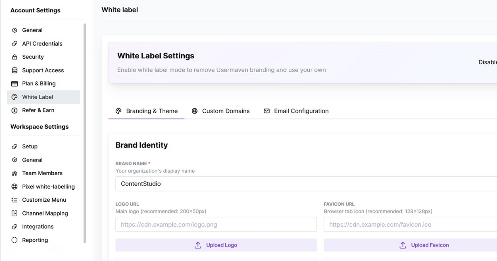The width and height of the screenshot is (497, 261).
Task: Select the API Credentials key icon
Action: point(14,43)
